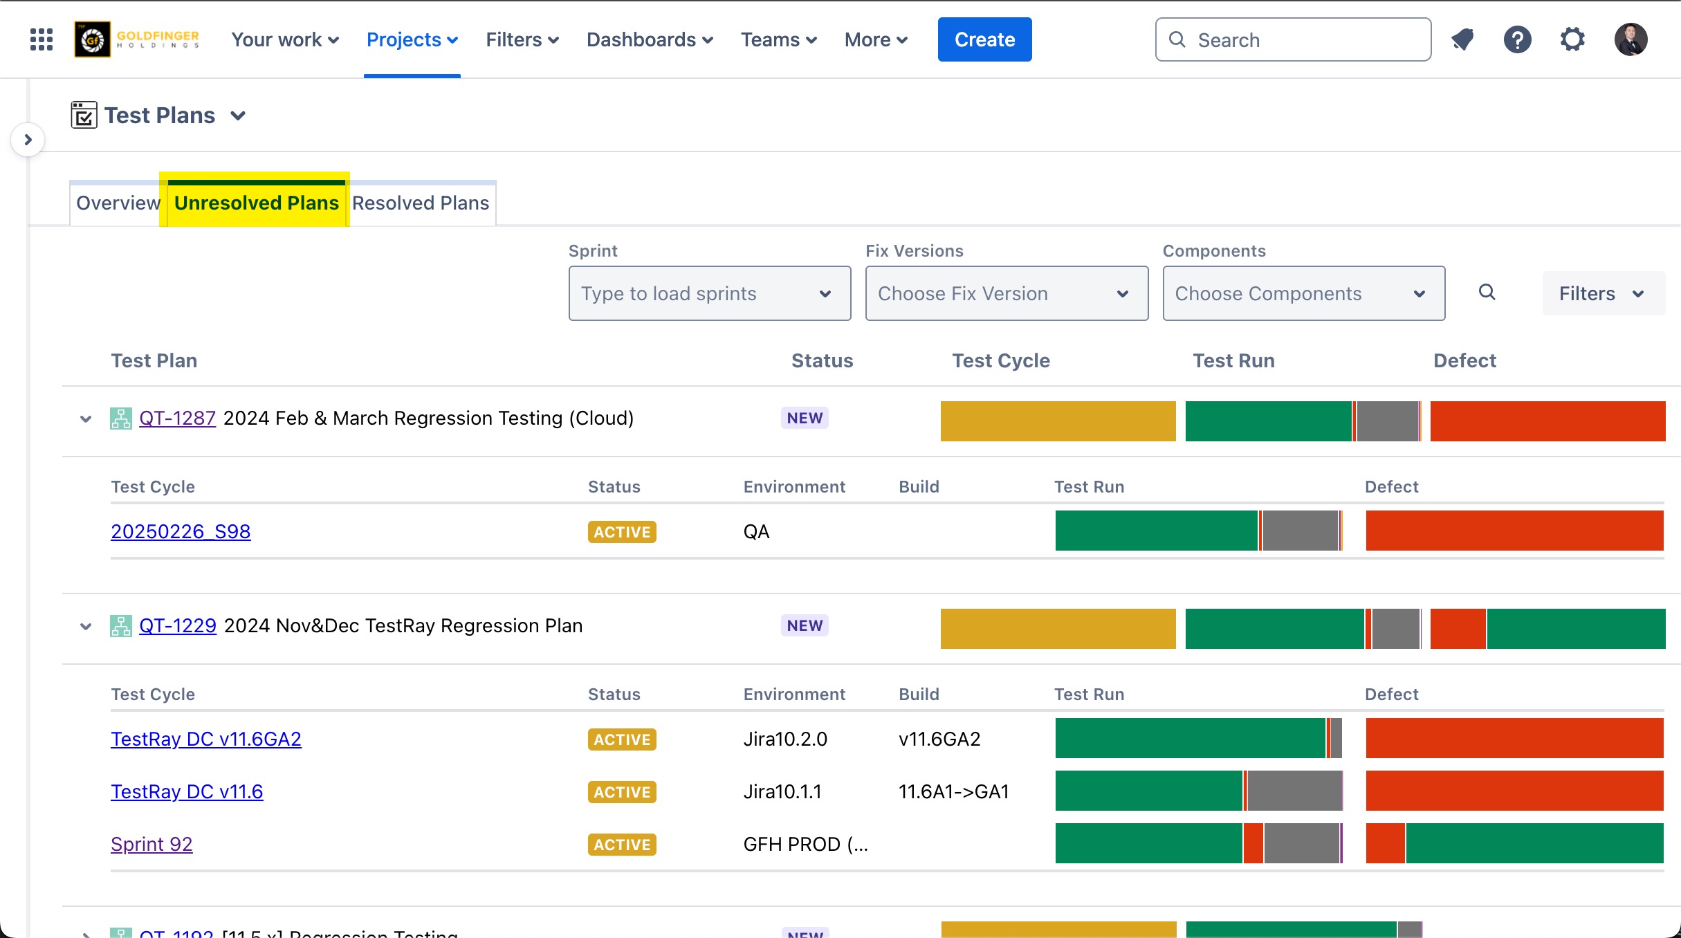Open the settings gear icon

[1572, 39]
